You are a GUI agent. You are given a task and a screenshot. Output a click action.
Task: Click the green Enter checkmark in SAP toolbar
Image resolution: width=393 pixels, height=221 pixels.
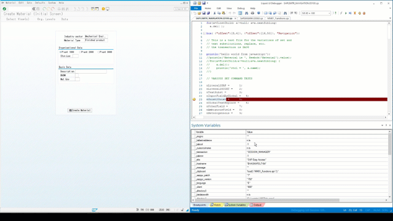tap(4, 9)
